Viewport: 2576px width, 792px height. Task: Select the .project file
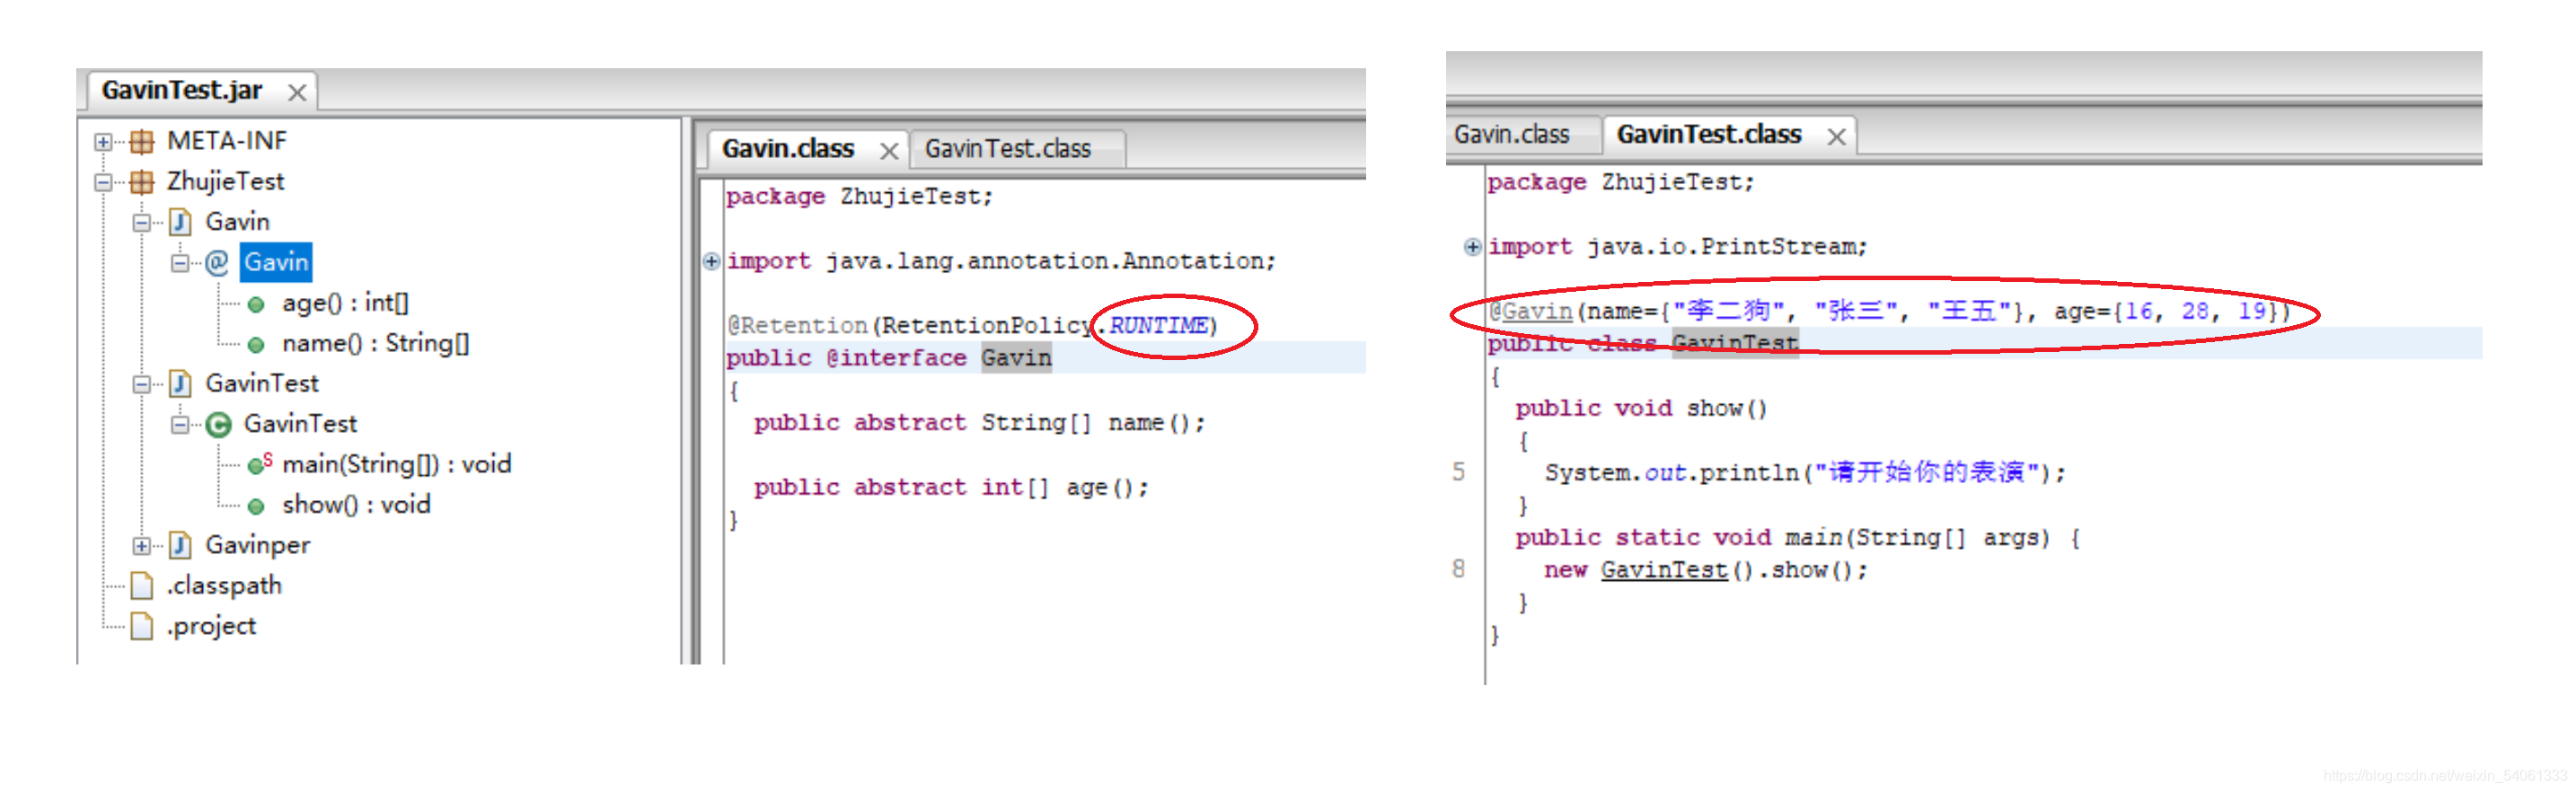[x=211, y=627]
